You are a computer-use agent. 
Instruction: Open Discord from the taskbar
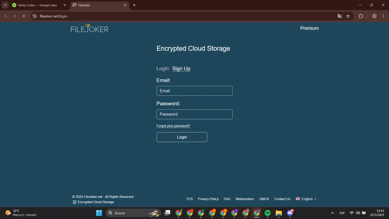point(290,213)
